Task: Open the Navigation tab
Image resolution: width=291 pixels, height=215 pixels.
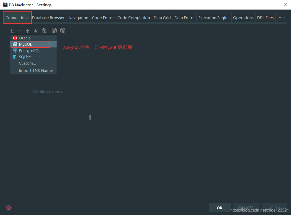Action: click(x=78, y=18)
